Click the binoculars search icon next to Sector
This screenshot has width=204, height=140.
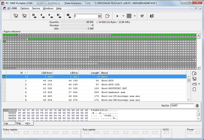[197, 105]
